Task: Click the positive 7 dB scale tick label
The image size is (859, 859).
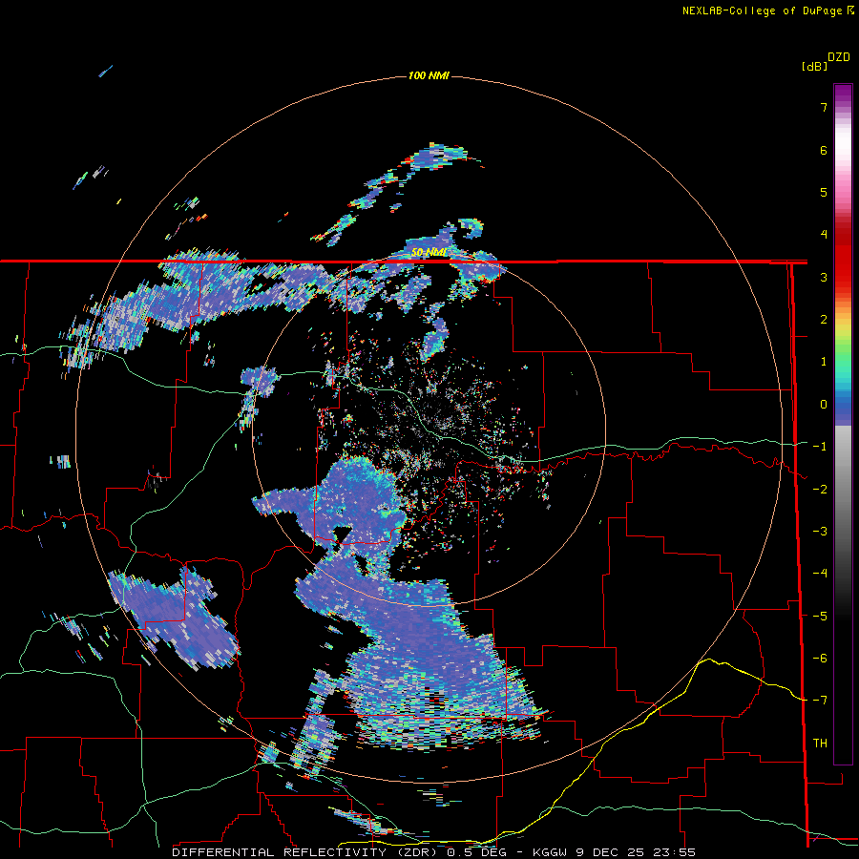Action: tap(824, 107)
